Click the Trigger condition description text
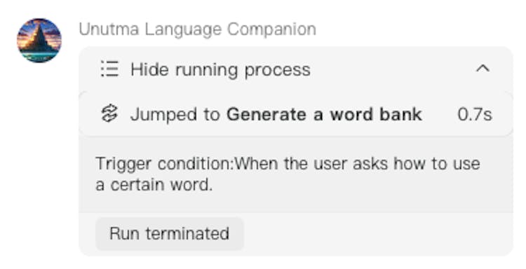This screenshot has width=526, height=269. (x=288, y=174)
